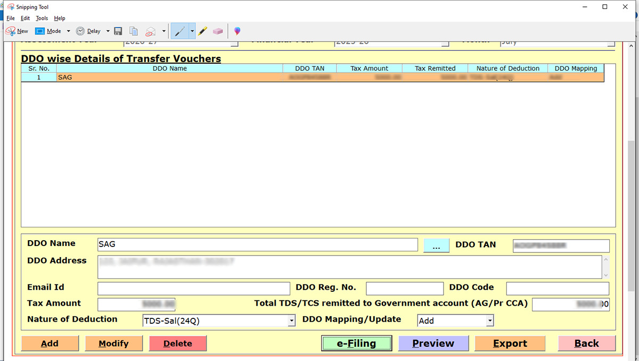The image size is (639, 361).
Task: Click into the Email Id field
Action: pos(193,289)
